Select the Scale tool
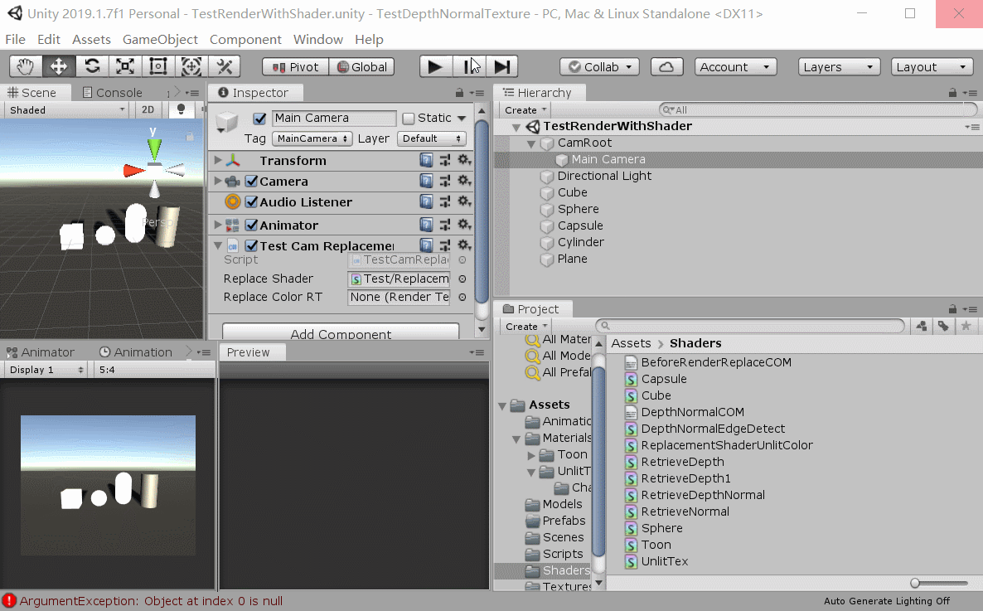Image resolution: width=983 pixels, height=611 pixels. coord(125,66)
